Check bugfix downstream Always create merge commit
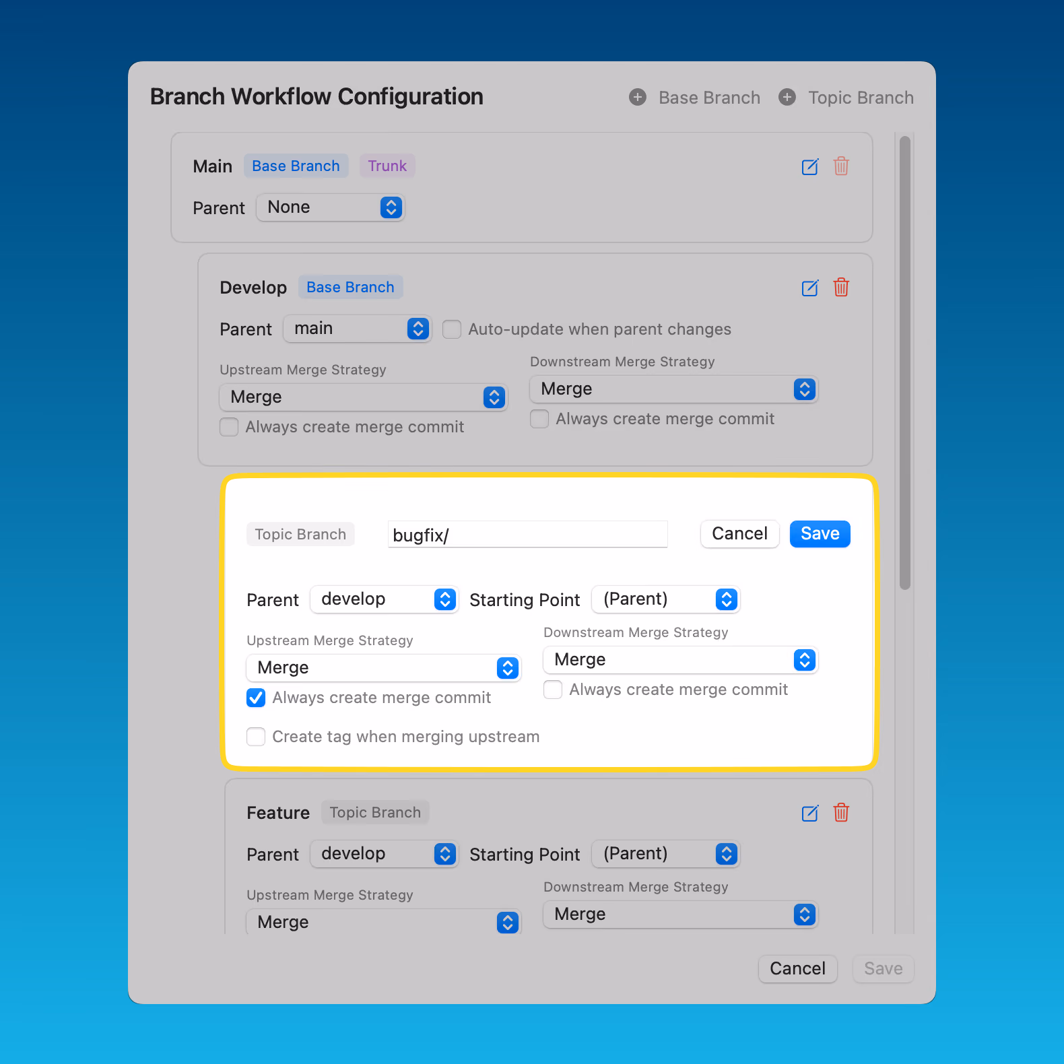This screenshot has width=1064, height=1064. pos(553,690)
